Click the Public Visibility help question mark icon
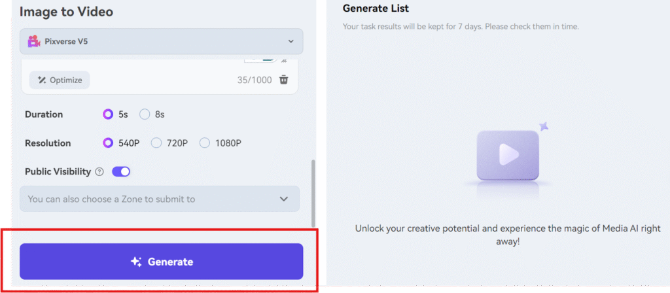The width and height of the screenshot is (670, 293). pyautogui.click(x=99, y=172)
